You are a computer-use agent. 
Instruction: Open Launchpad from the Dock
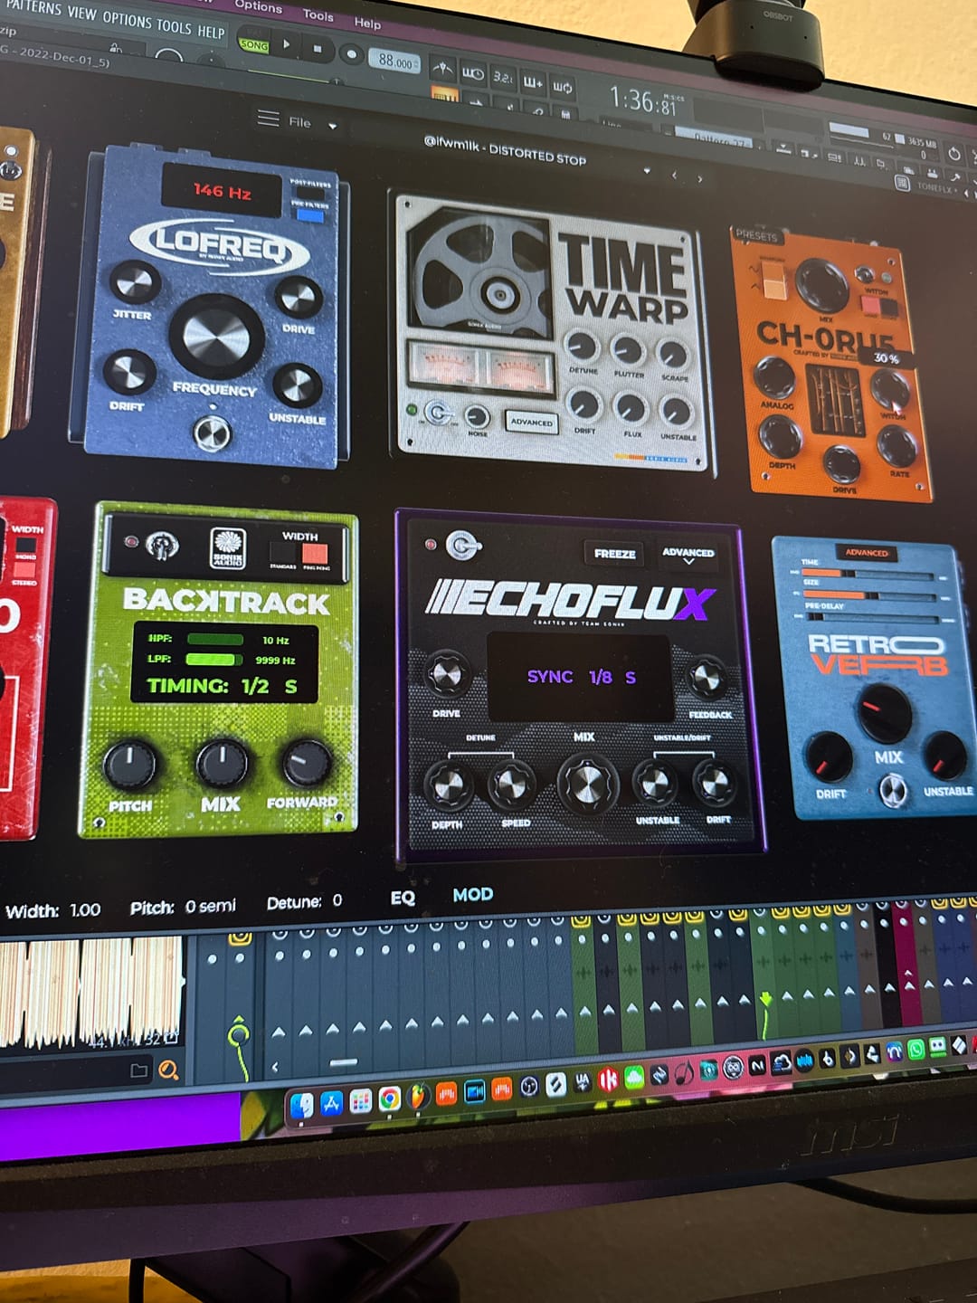(x=360, y=1101)
